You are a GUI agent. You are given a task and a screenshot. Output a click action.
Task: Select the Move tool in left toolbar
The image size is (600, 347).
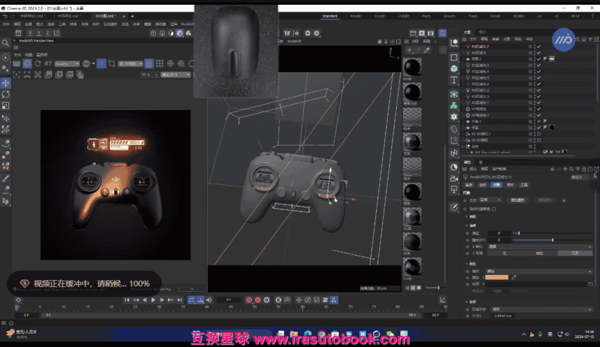click(6, 83)
